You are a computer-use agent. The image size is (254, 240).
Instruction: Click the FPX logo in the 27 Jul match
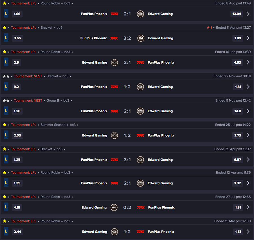(141, 207)
